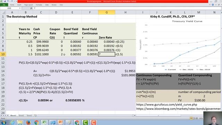Click the horizontal scrollbar at bottom
This screenshot has height=125, width=222.
tap(158, 116)
